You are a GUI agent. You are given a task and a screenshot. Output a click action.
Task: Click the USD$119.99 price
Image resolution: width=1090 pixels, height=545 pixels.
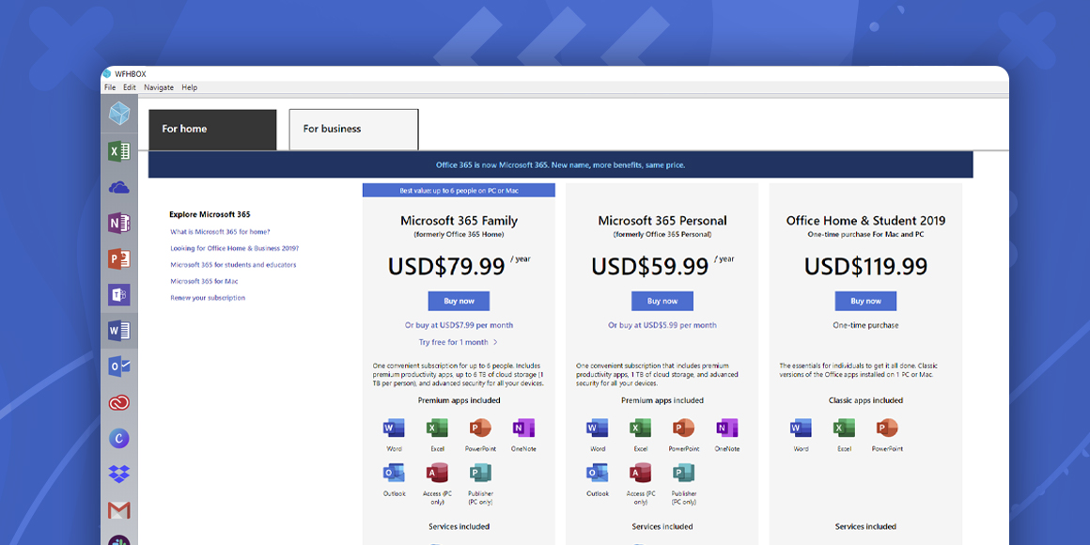(x=865, y=267)
